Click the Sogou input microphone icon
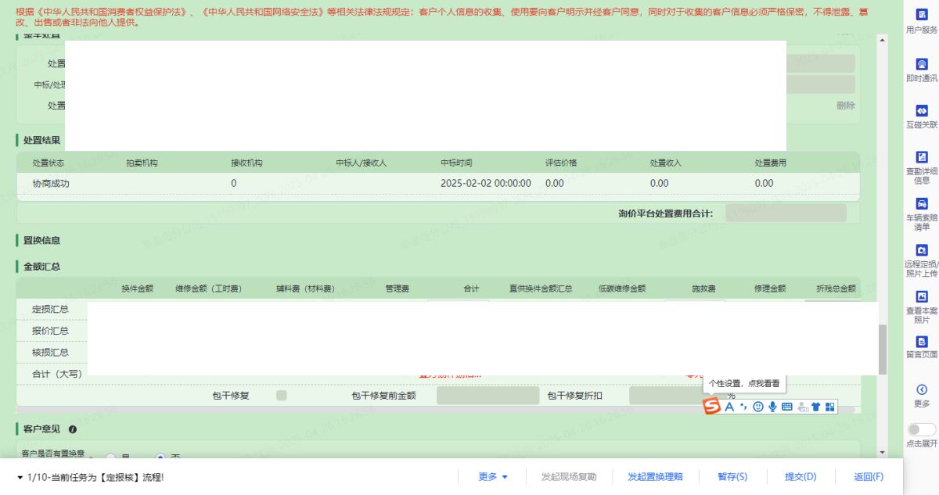This screenshot has width=939, height=495. tap(772, 407)
